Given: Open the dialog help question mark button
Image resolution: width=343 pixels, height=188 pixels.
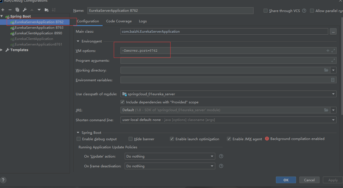Looking at the screenshot, I should point(3,180).
